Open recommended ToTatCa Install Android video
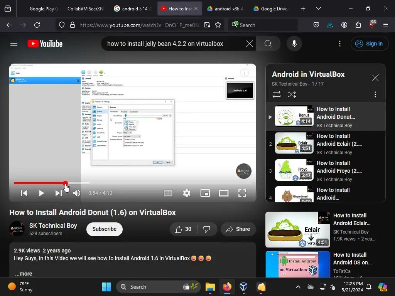395x296 pixels. click(x=325, y=264)
